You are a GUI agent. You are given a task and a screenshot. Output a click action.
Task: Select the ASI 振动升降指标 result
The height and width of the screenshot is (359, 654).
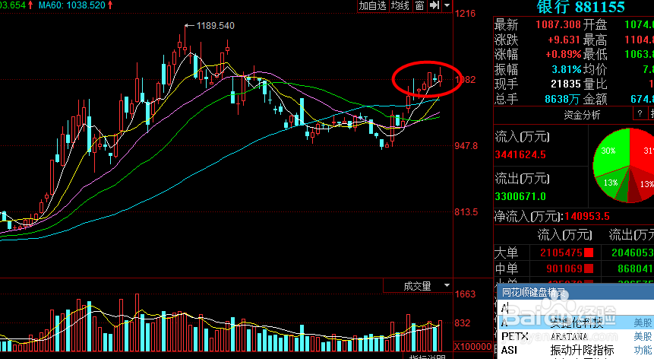tap(576, 349)
